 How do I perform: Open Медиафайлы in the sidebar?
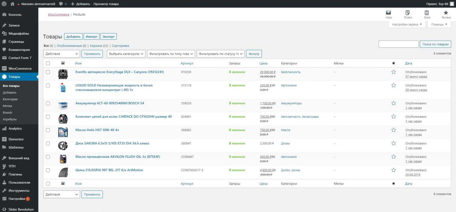19,33
